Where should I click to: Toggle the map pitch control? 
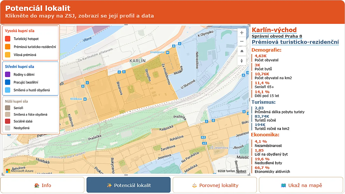pos(241,51)
